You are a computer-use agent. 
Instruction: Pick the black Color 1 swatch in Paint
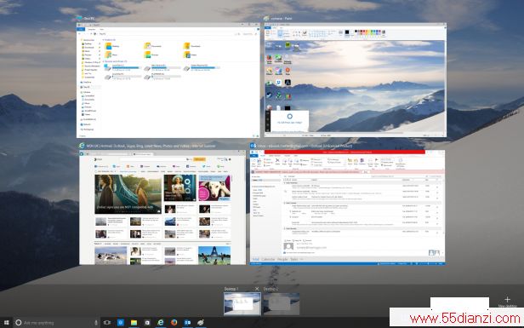coord(347,32)
